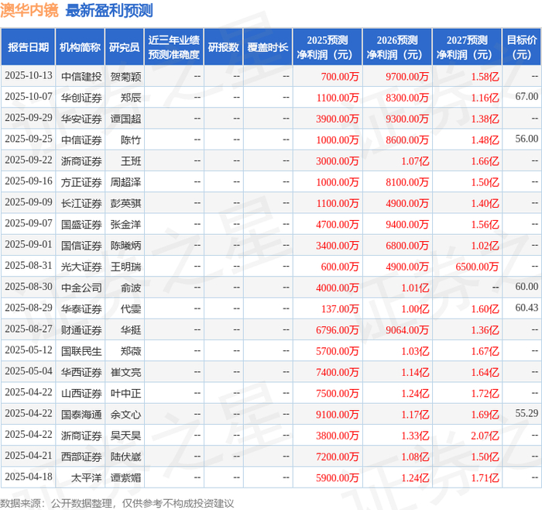
Task: Click the 4700.00万 profit value
Action: coord(338,224)
